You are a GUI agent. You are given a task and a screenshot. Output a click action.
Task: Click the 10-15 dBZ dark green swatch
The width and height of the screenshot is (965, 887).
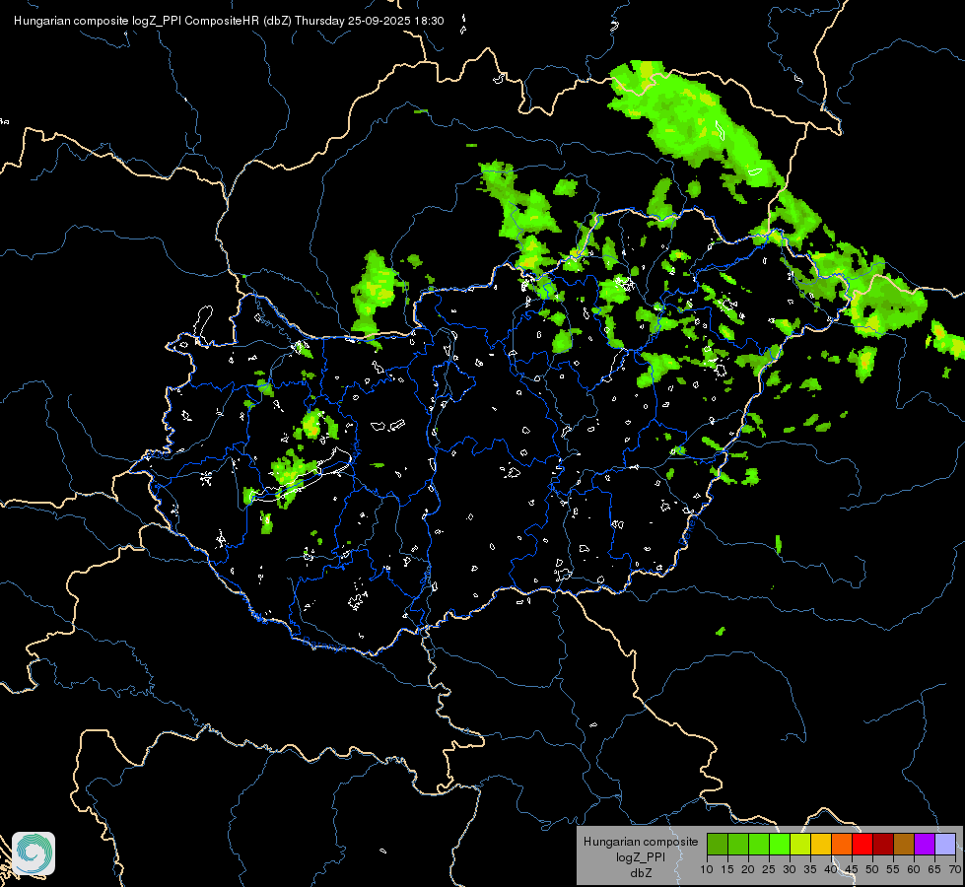[x=718, y=844]
